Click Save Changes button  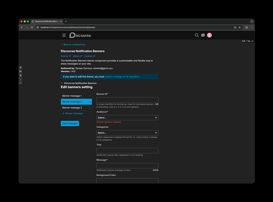70,124
